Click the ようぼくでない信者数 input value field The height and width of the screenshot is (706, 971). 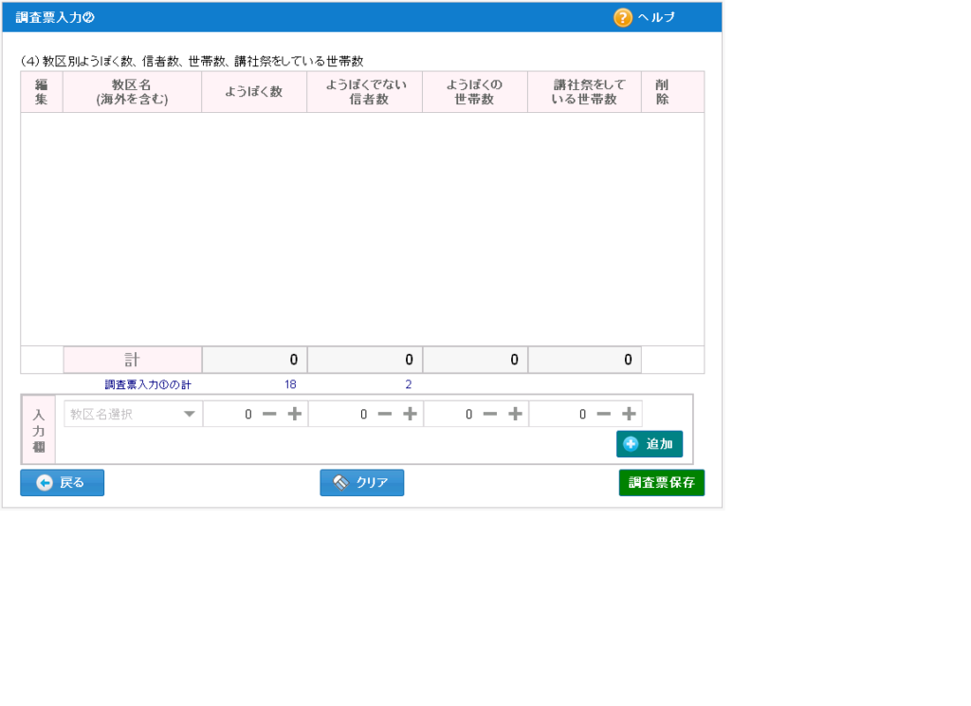click(x=346, y=414)
